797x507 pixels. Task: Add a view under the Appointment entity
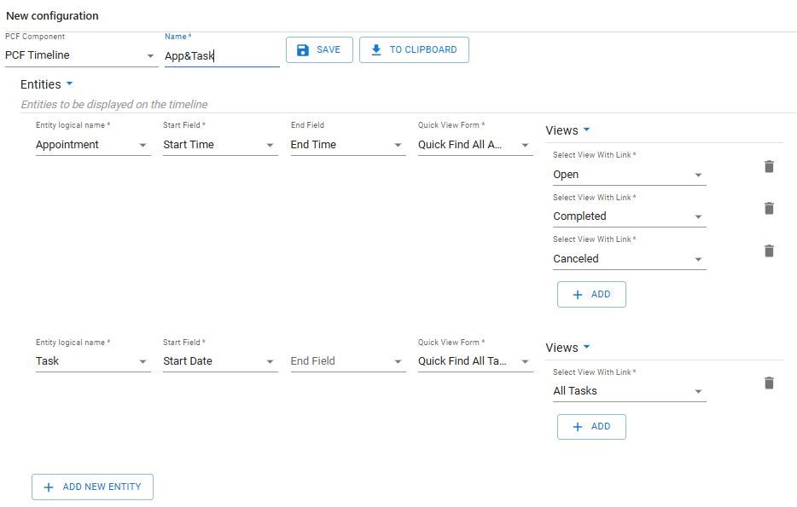[x=590, y=294]
